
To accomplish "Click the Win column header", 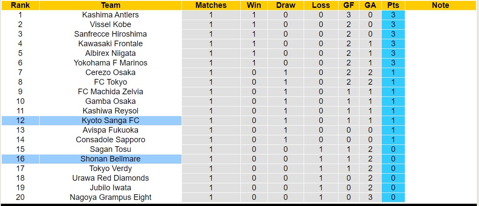I will pos(254,5).
